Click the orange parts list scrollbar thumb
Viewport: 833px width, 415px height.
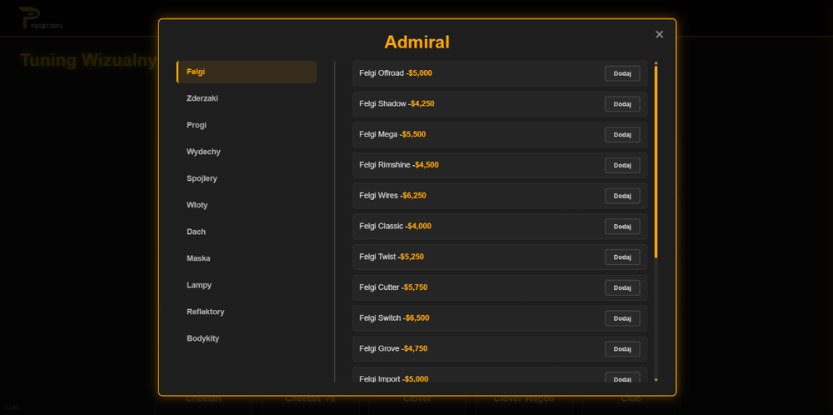click(x=656, y=162)
